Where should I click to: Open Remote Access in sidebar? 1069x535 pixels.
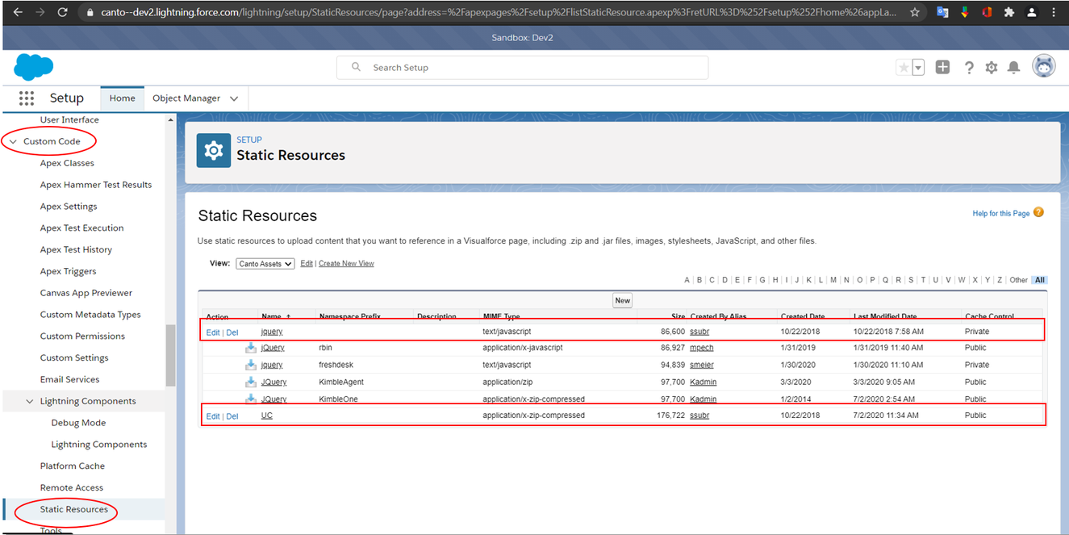(x=72, y=487)
